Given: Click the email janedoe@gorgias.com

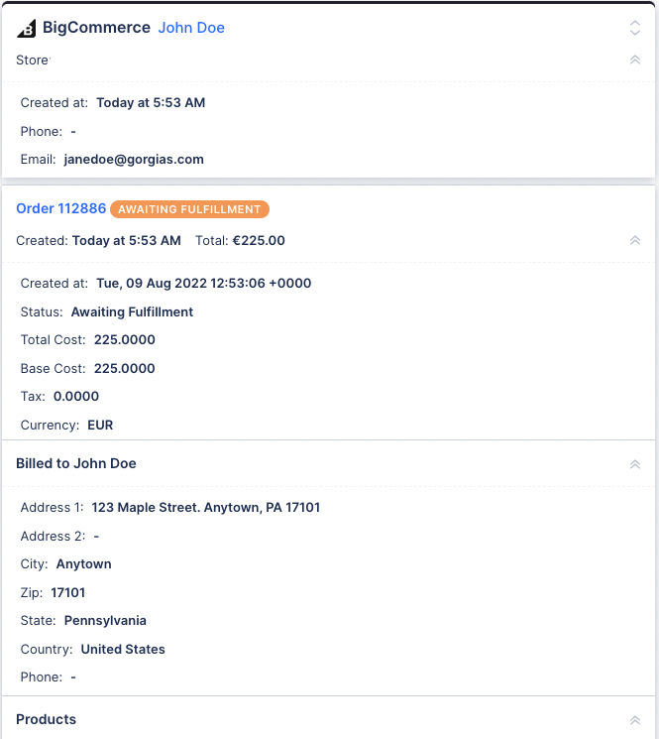Looking at the screenshot, I should 134,160.
